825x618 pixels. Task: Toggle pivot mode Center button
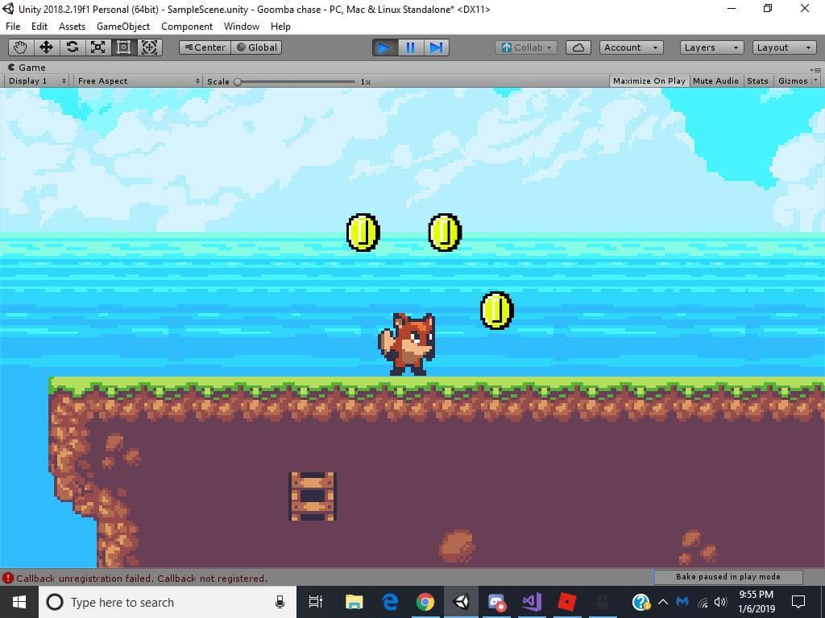point(205,47)
